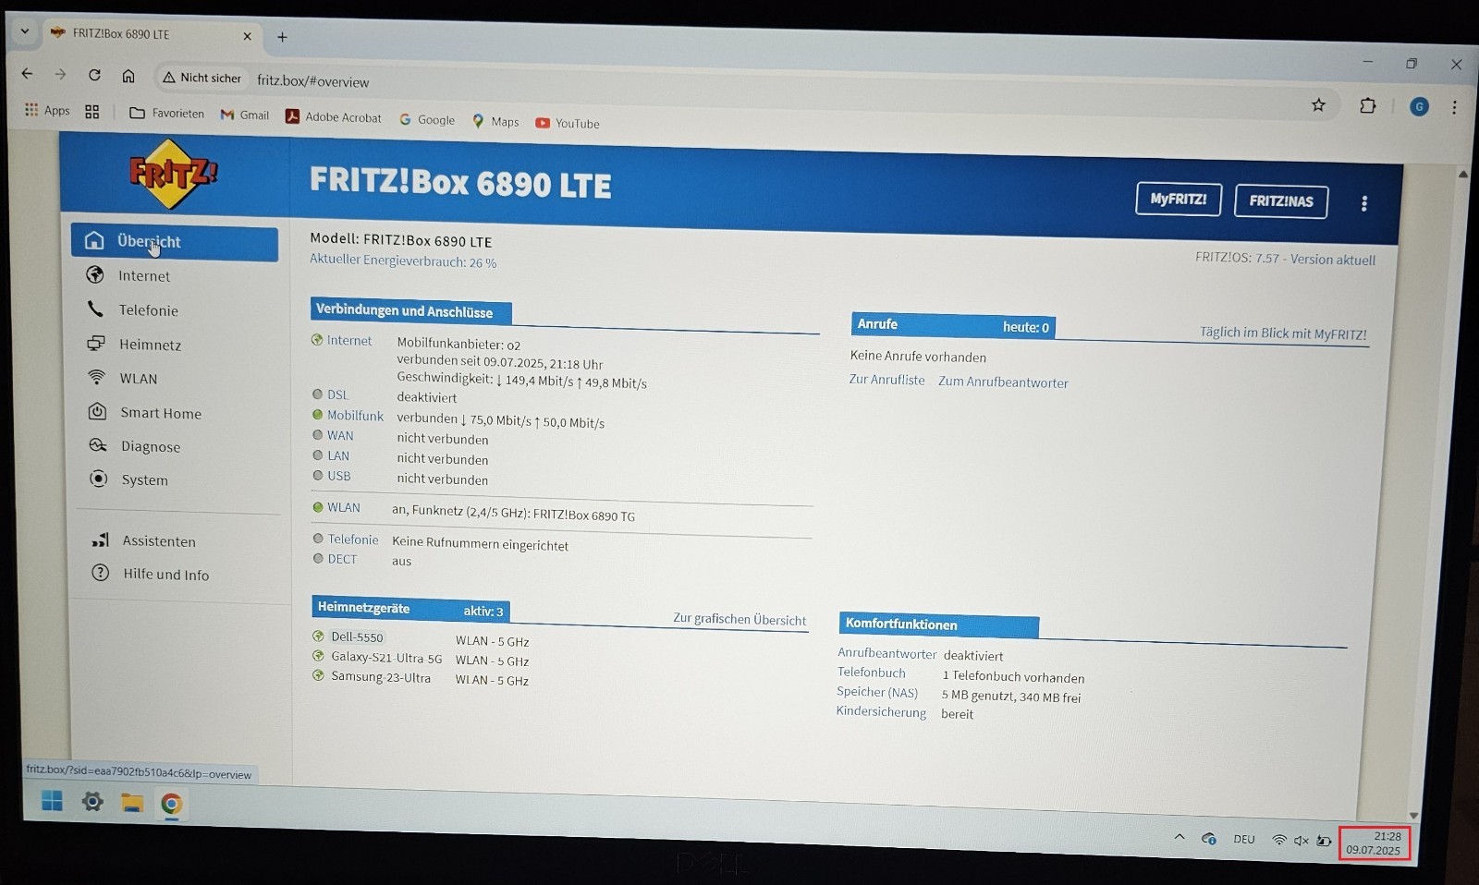Select the Samsung-23-Ultra device

(x=381, y=677)
